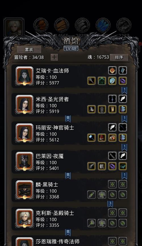Click the blue team flag 3 marker
Screen dimensions: 142x246
tap(110, 204)
